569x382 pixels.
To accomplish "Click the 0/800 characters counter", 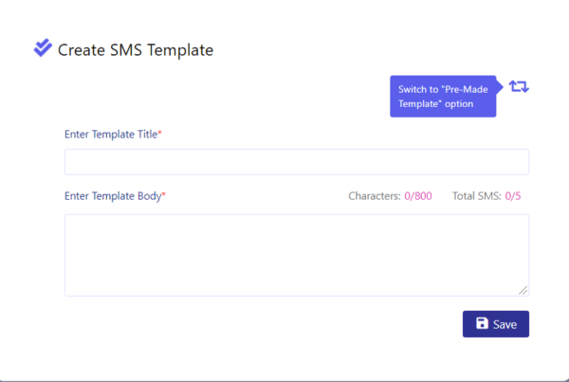I will coord(418,196).
